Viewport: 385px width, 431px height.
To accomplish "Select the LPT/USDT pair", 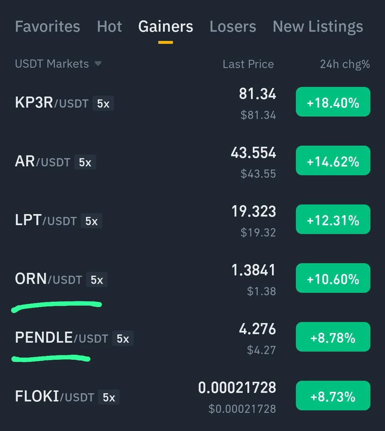I will 192,221.
